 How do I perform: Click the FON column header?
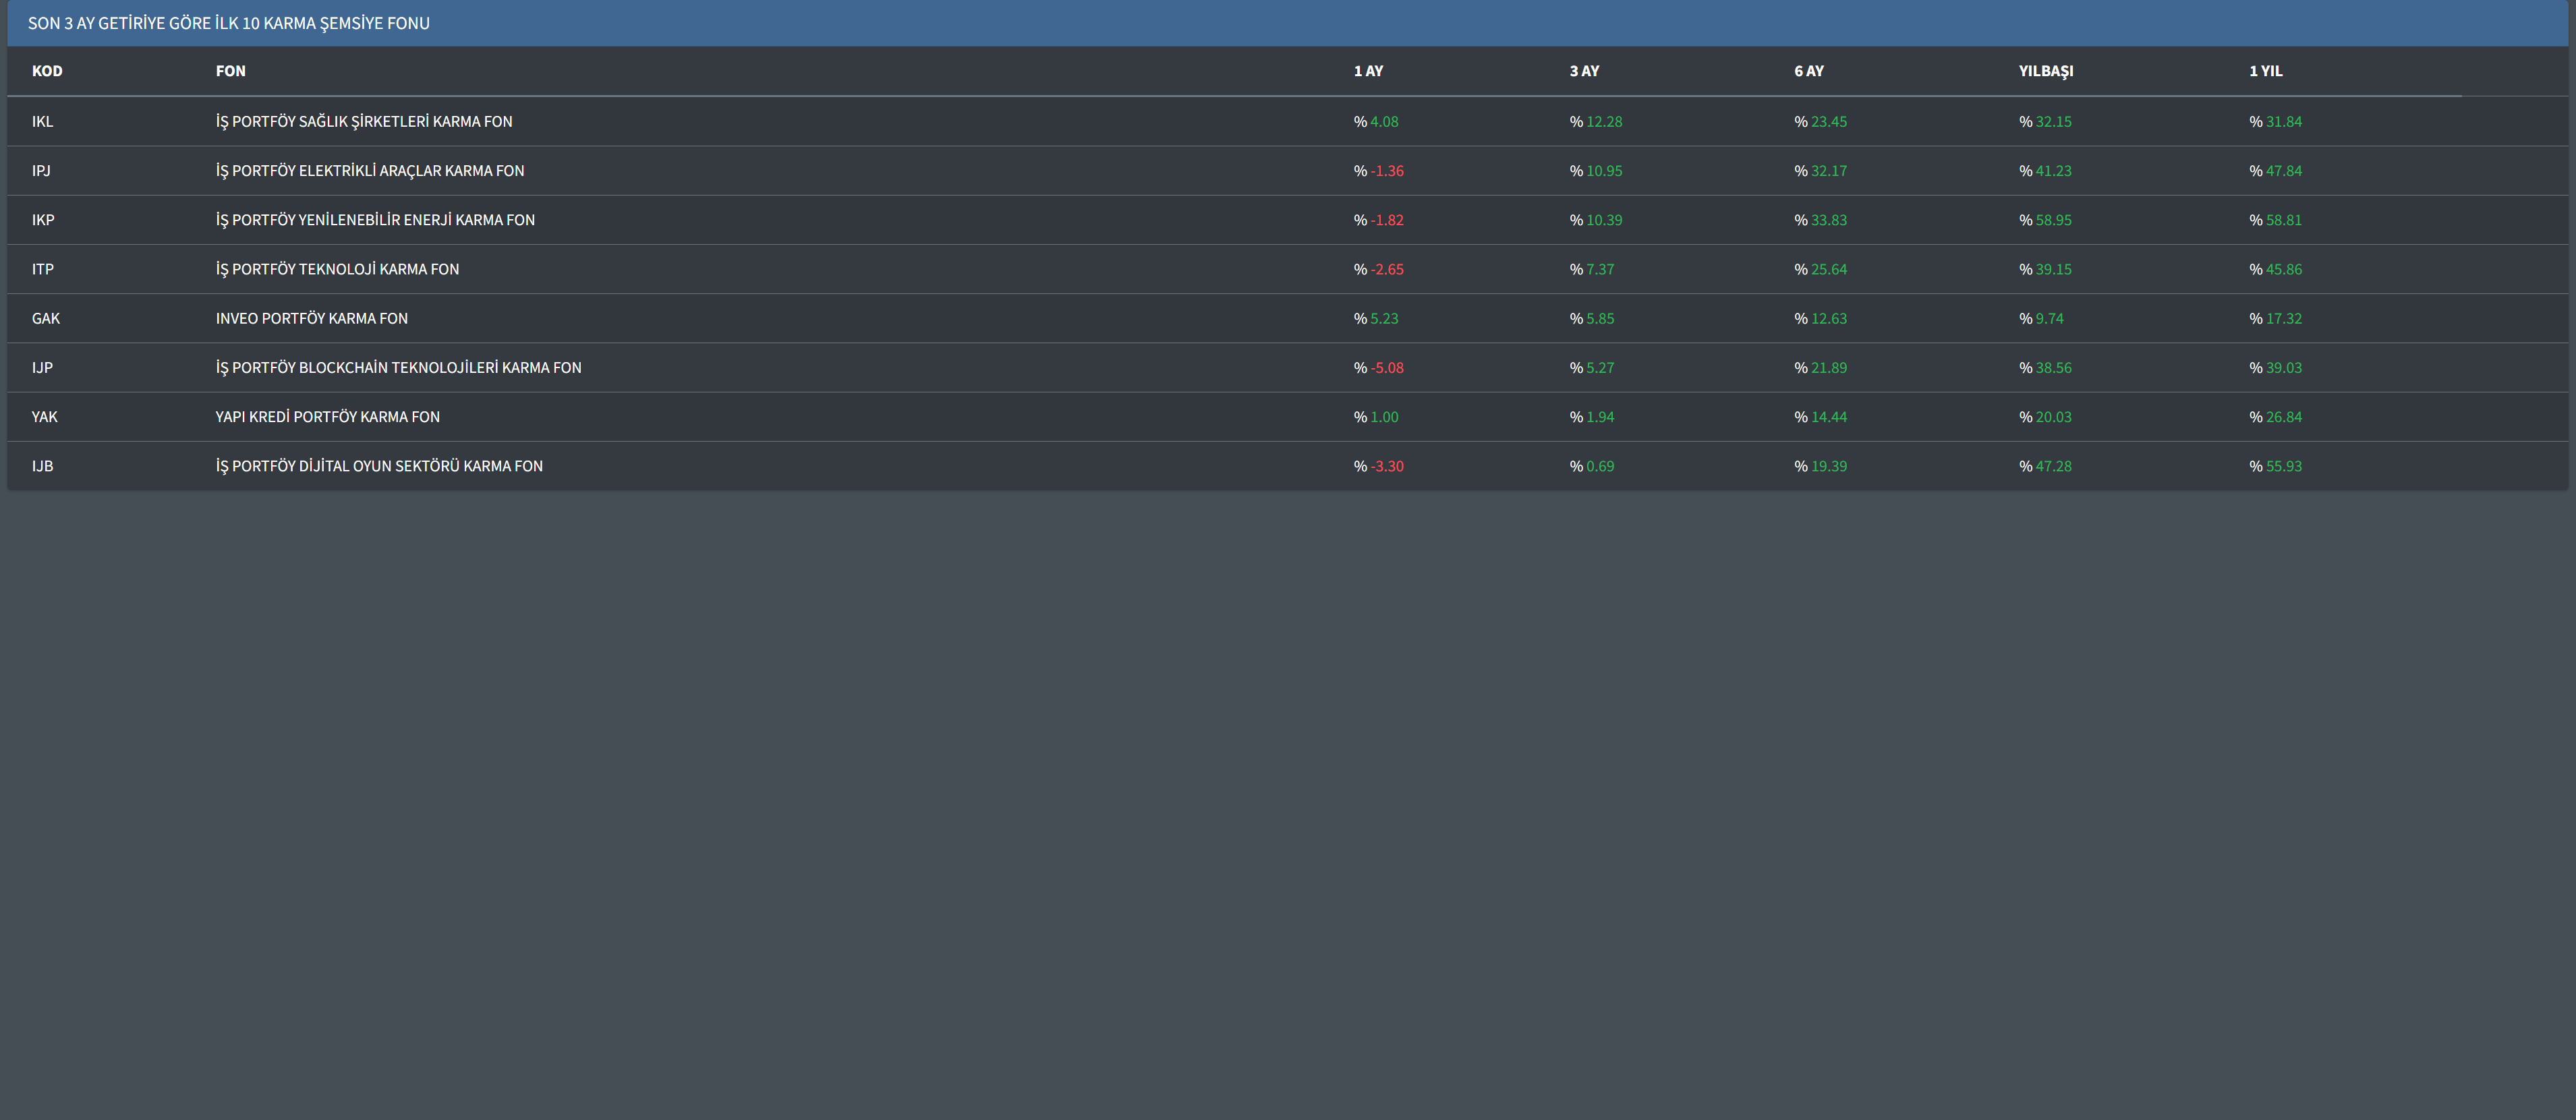tap(230, 71)
